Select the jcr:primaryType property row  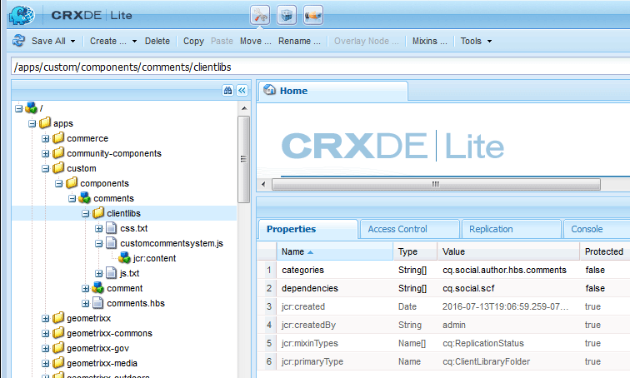click(x=443, y=361)
